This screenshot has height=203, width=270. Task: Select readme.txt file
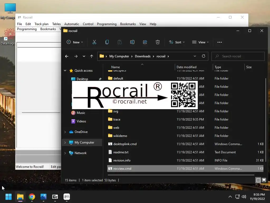[185, 152]
